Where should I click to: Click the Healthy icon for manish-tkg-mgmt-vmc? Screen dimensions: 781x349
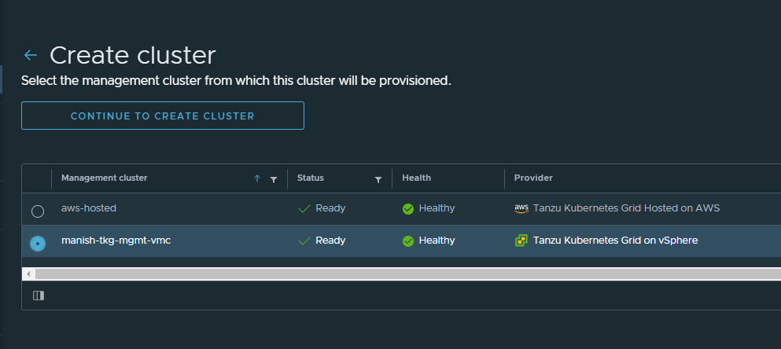tap(407, 241)
